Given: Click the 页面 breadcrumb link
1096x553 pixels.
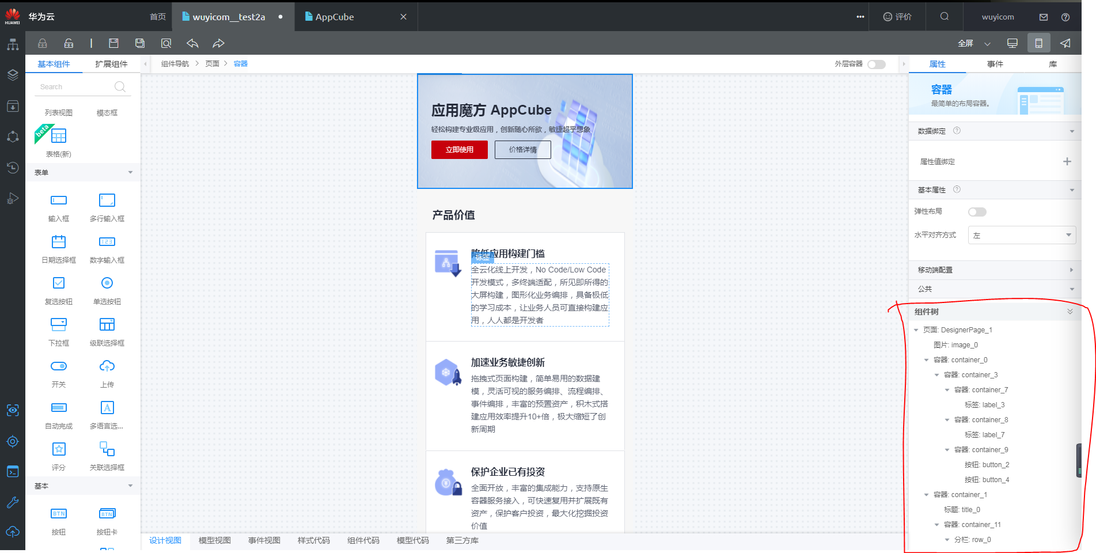Looking at the screenshot, I should click(213, 64).
